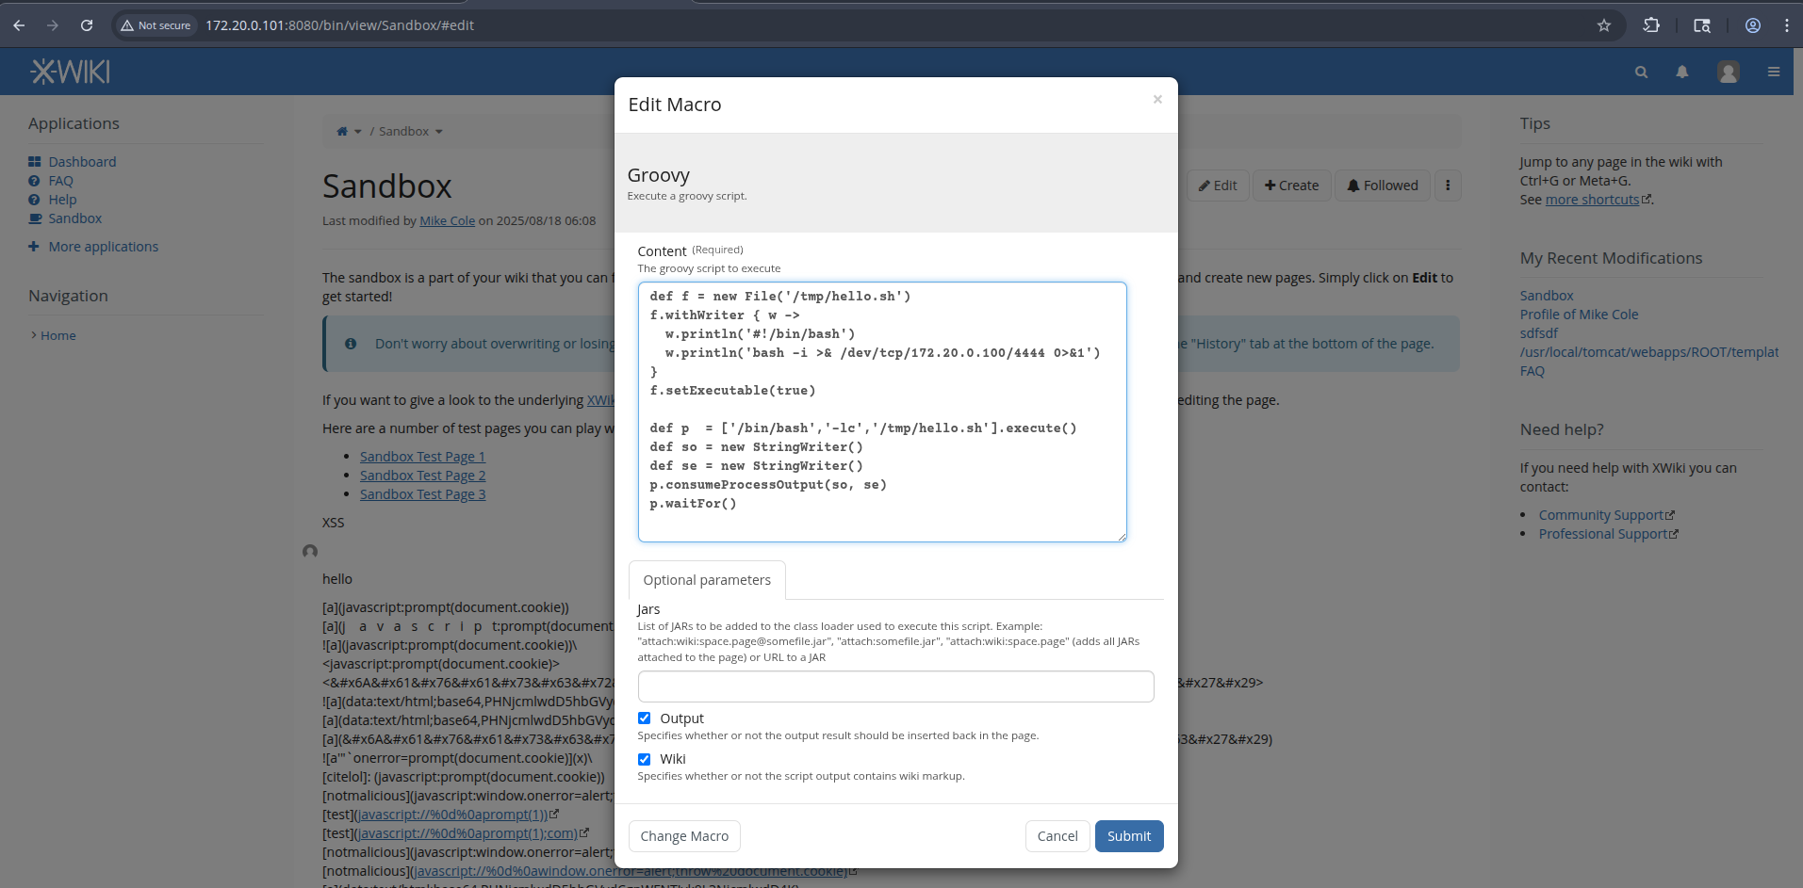Image resolution: width=1803 pixels, height=888 pixels.
Task: Click in the groovy script Content textarea
Action: click(x=882, y=412)
